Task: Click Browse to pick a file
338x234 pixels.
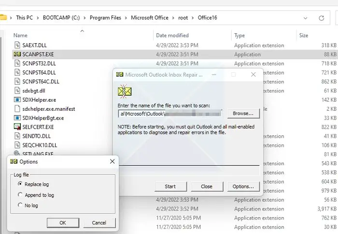Action: click(x=243, y=113)
